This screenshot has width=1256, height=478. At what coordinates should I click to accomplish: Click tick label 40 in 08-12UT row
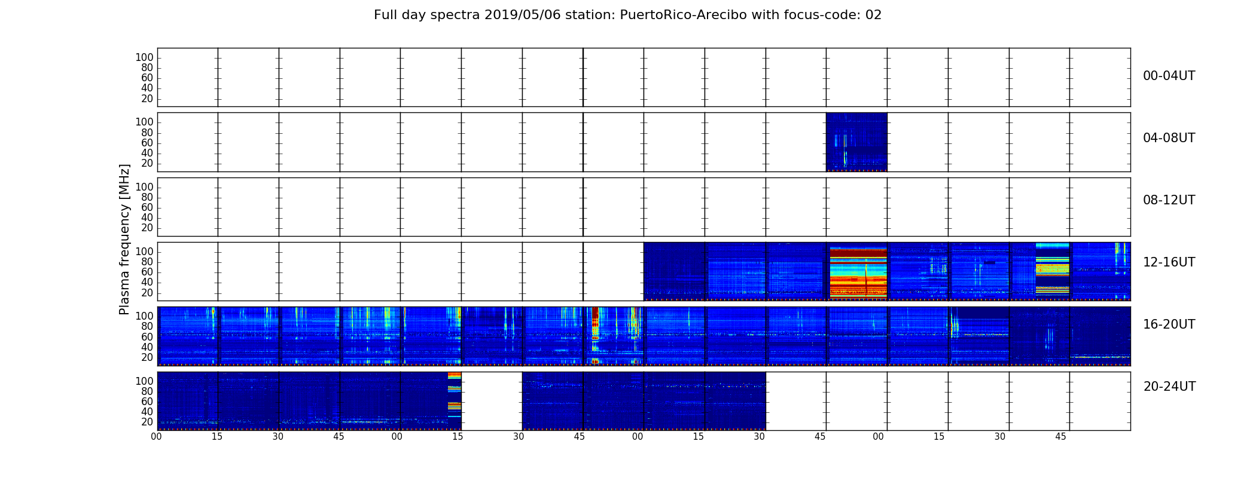coord(147,218)
